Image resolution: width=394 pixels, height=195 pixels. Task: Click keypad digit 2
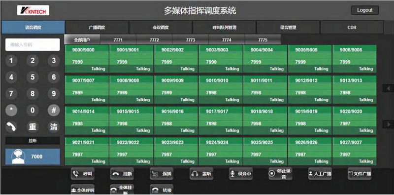tap(33, 61)
